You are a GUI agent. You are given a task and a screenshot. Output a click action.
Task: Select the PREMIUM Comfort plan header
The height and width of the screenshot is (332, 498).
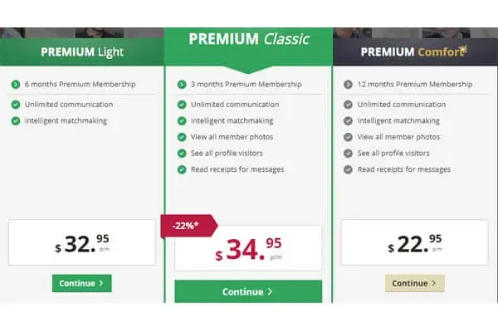pyautogui.click(x=415, y=51)
